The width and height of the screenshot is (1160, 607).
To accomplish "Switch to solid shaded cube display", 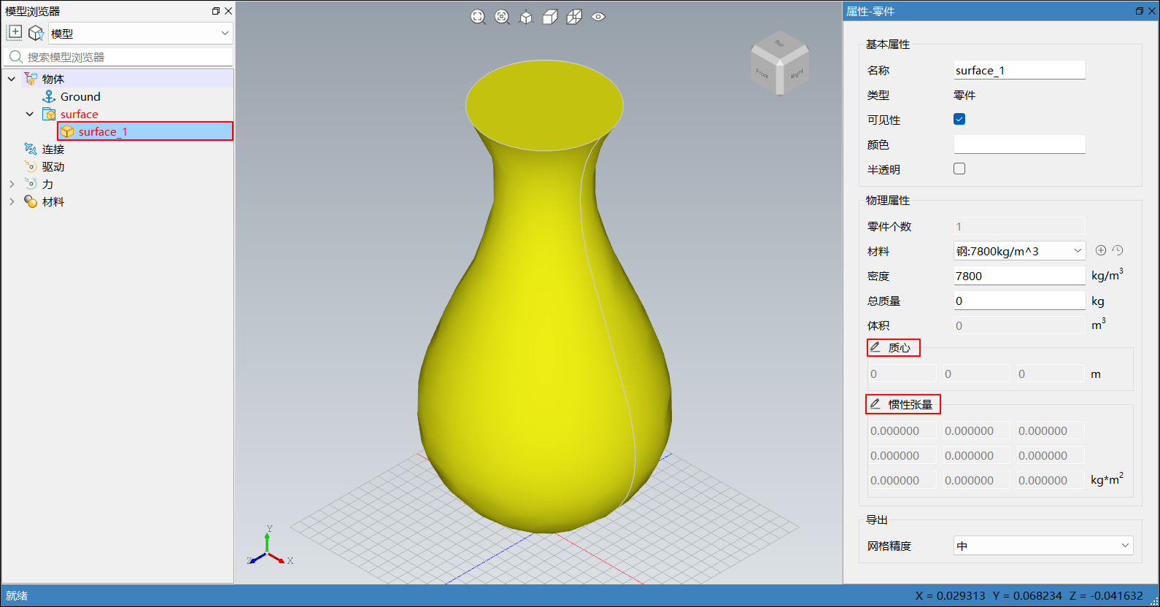I will point(550,17).
